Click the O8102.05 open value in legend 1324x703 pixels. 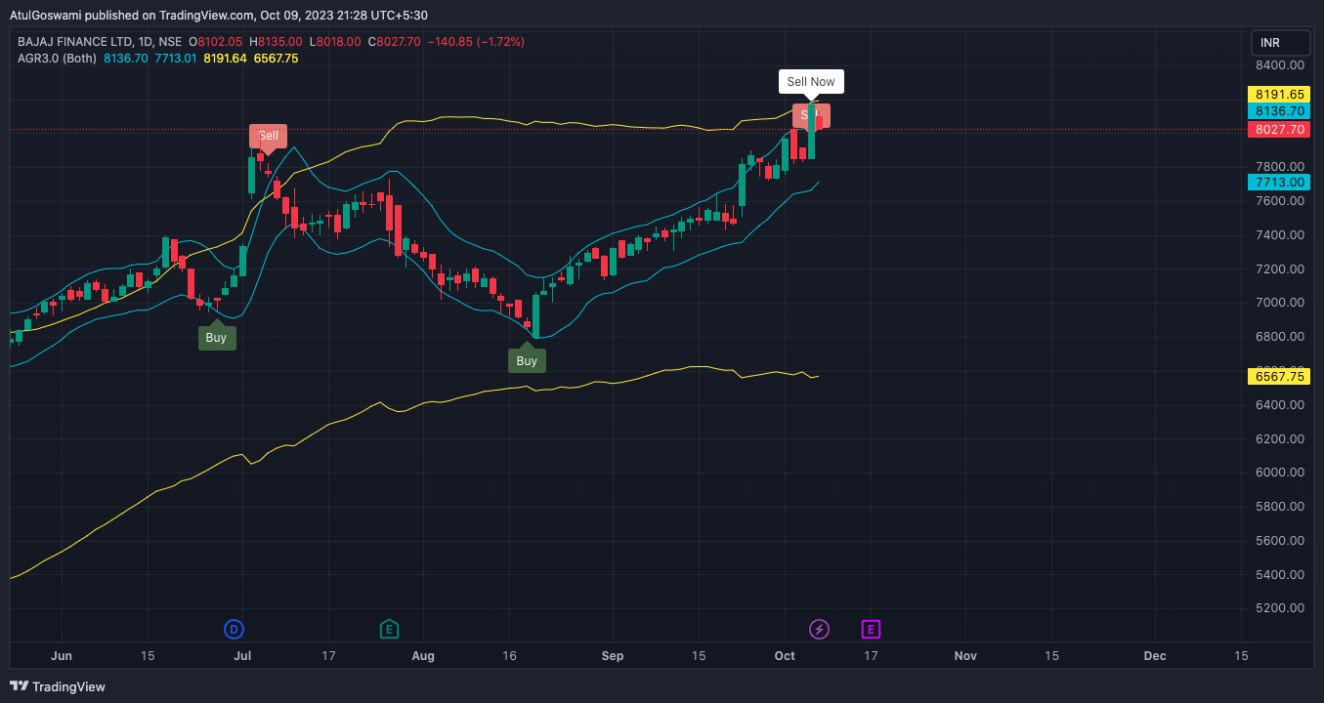(217, 42)
